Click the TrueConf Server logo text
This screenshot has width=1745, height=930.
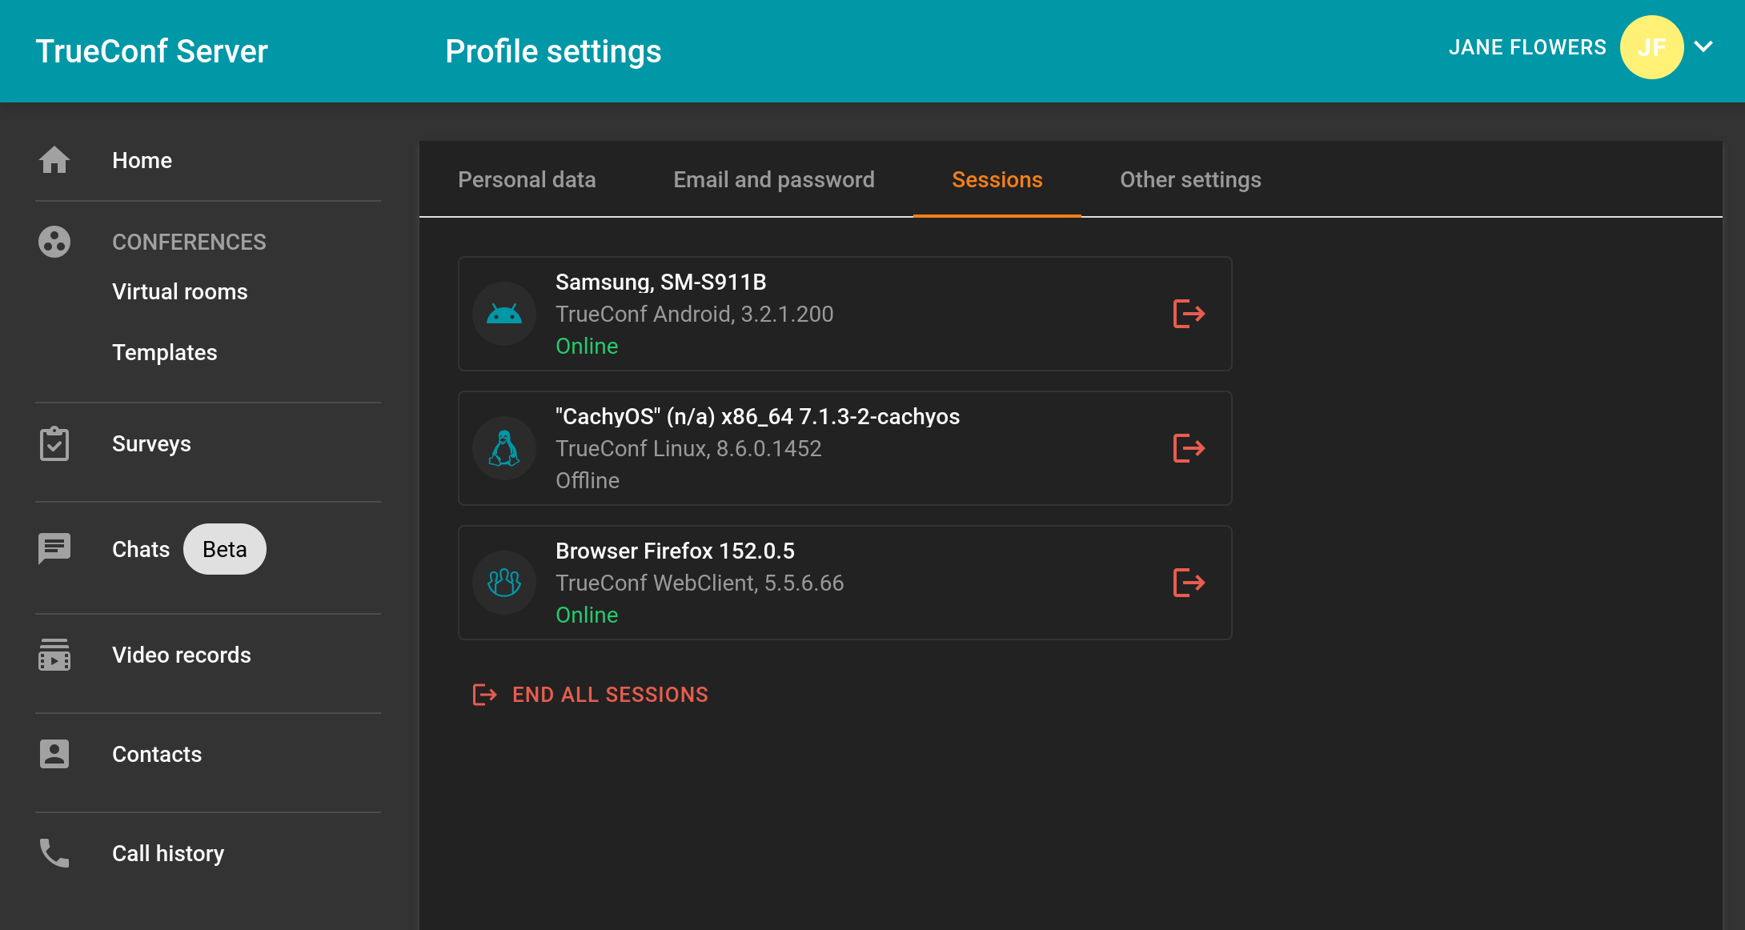tap(152, 51)
